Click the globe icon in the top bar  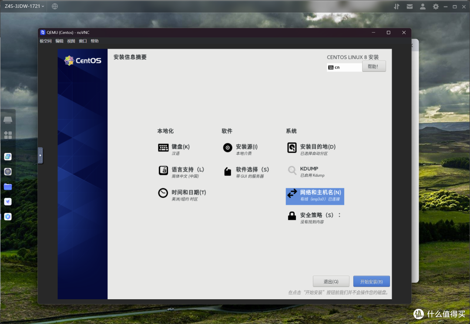54,6
